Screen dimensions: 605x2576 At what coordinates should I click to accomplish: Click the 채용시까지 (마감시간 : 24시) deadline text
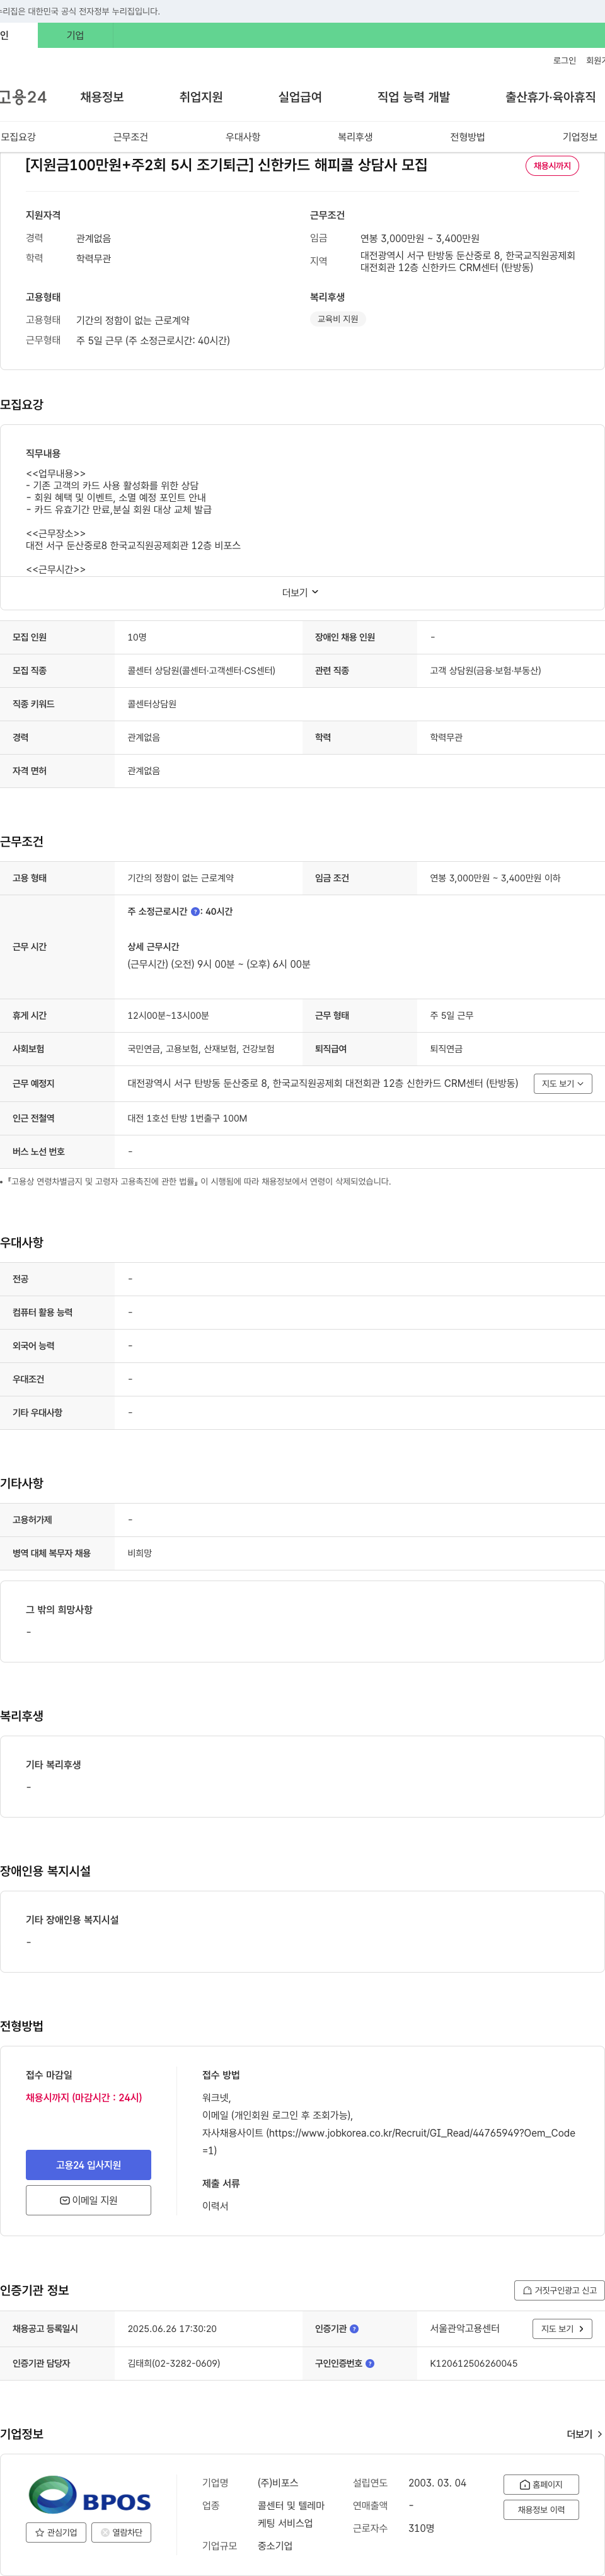pos(84,2098)
